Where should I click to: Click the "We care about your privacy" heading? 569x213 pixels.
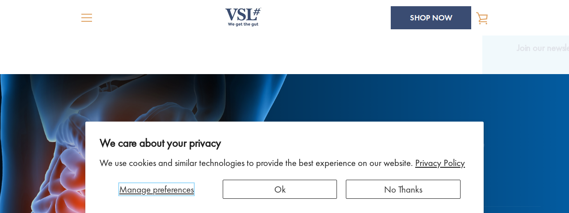pyautogui.click(x=160, y=143)
